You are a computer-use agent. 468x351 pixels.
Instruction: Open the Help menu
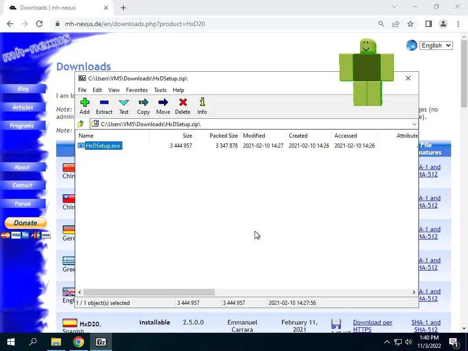[178, 90]
